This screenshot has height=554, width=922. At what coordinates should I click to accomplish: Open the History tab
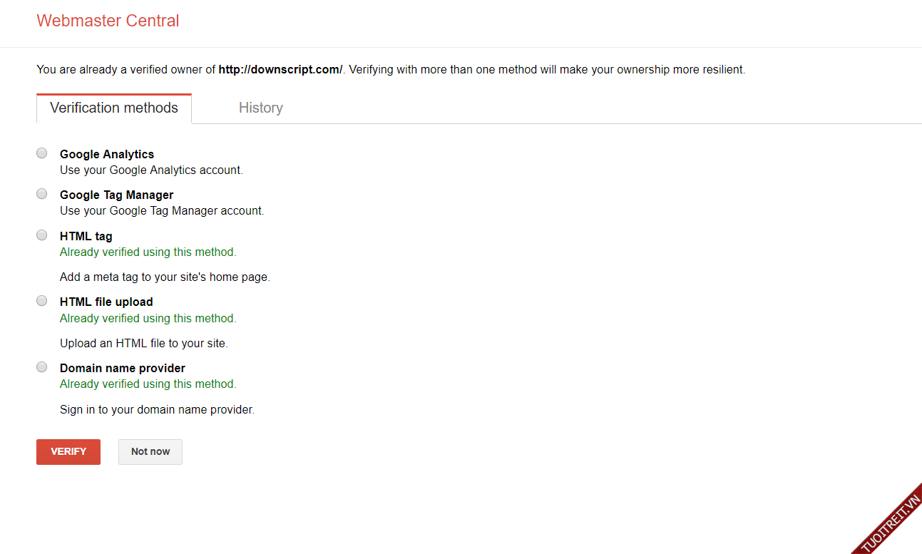[261, 108]
